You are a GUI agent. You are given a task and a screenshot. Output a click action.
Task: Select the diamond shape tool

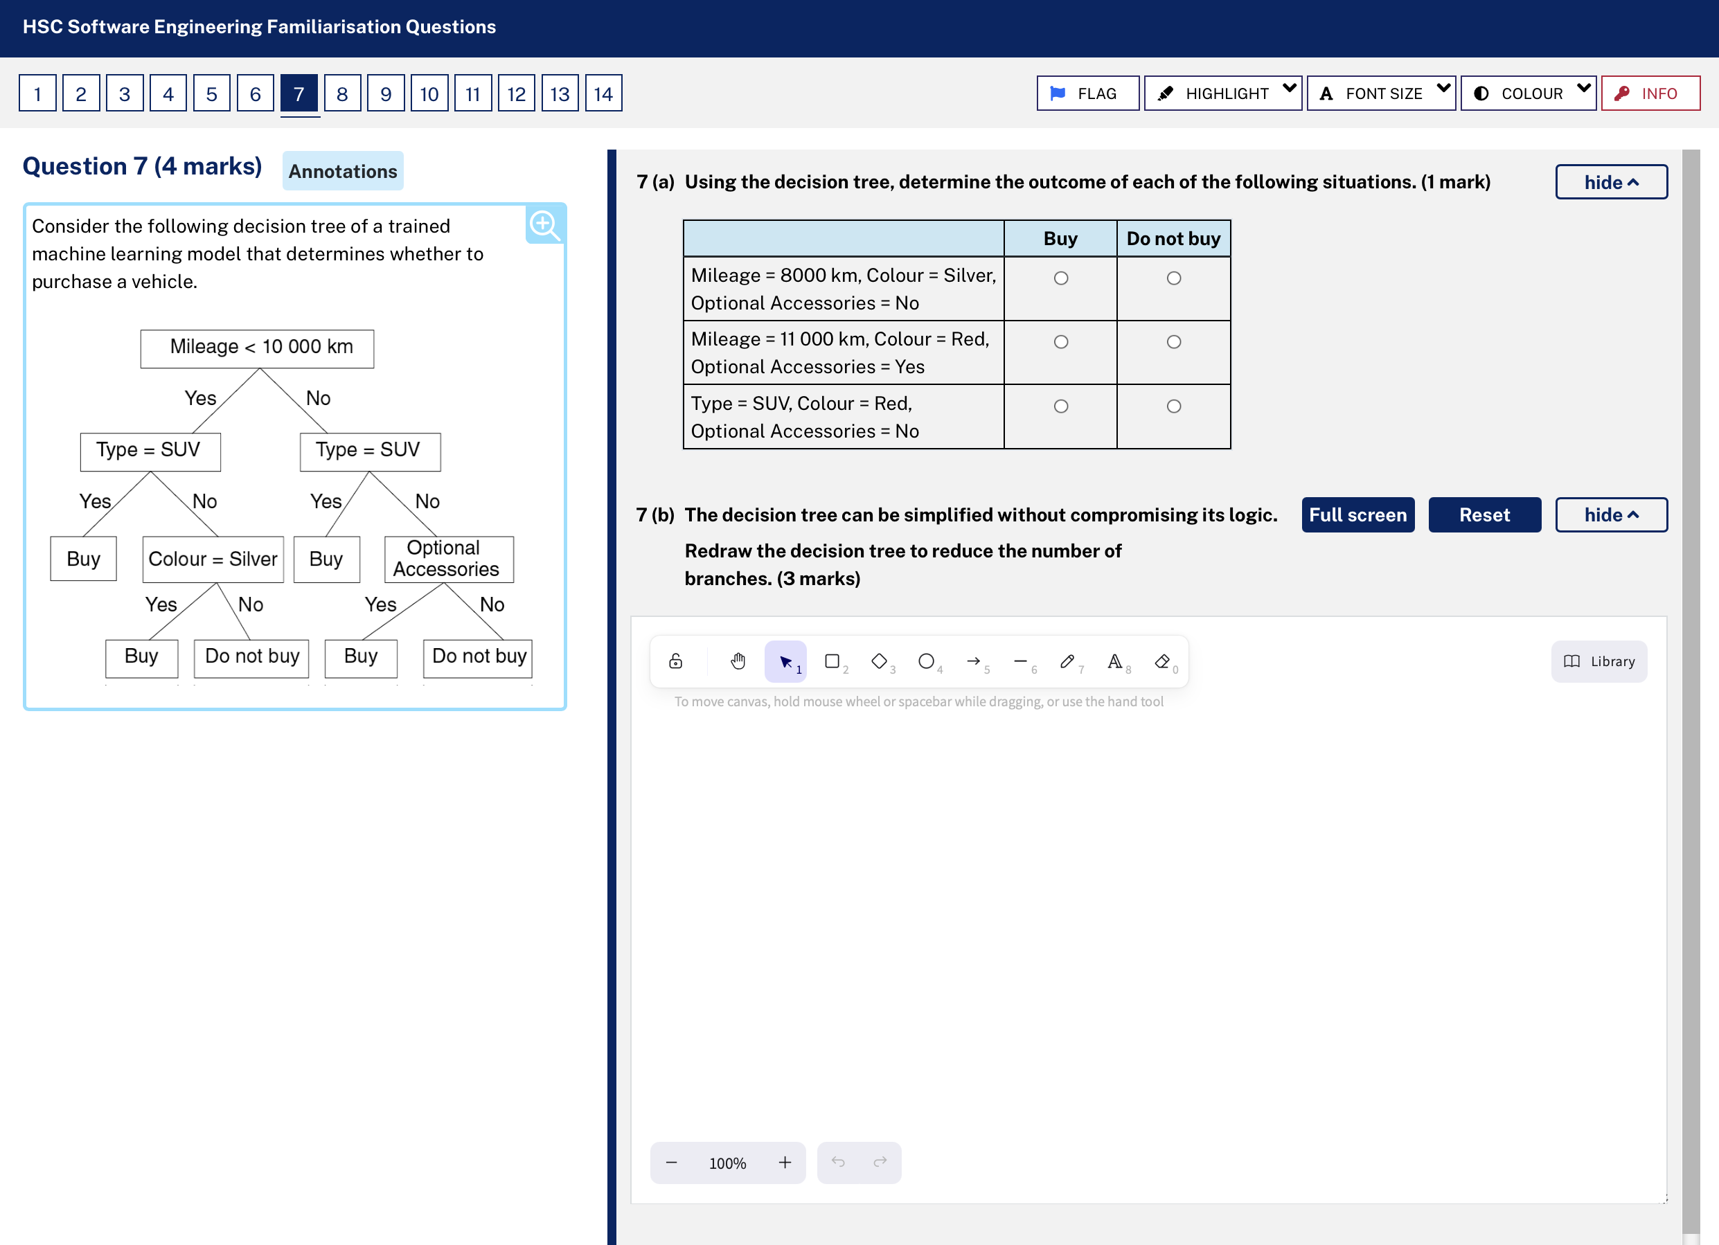880,661
